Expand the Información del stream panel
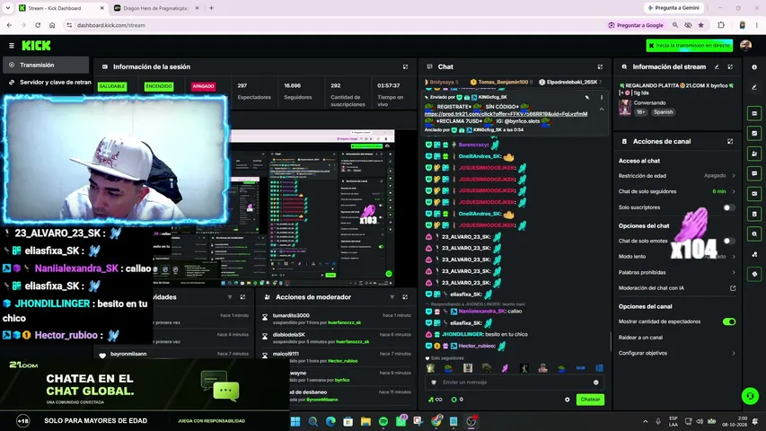 tap(730, 66)
